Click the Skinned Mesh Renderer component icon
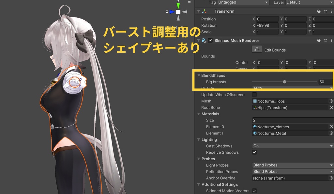Viewport: 334px width, 194px height. pyautogui.click(x=204, y=40)
